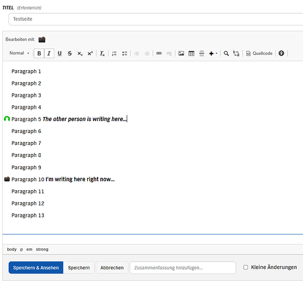The width and height of the screenshot is (303, 283).
Task: Expand the plus insert dropdown
Action: tap(213, 53)
